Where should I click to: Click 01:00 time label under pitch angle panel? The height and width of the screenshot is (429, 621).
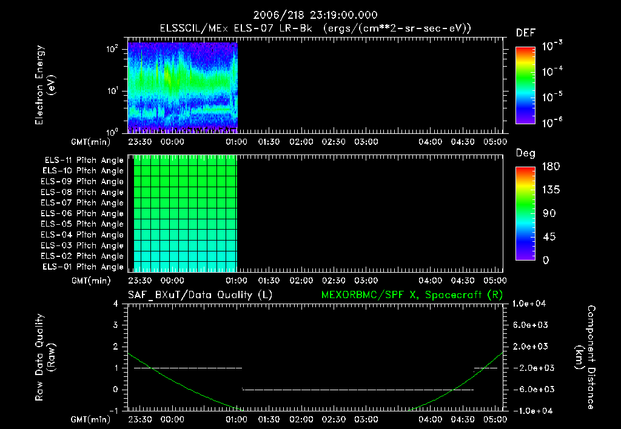click(x=237, y=281)
